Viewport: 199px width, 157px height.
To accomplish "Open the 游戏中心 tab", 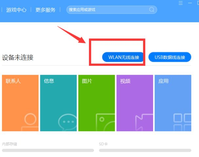I will pos(16,10).
